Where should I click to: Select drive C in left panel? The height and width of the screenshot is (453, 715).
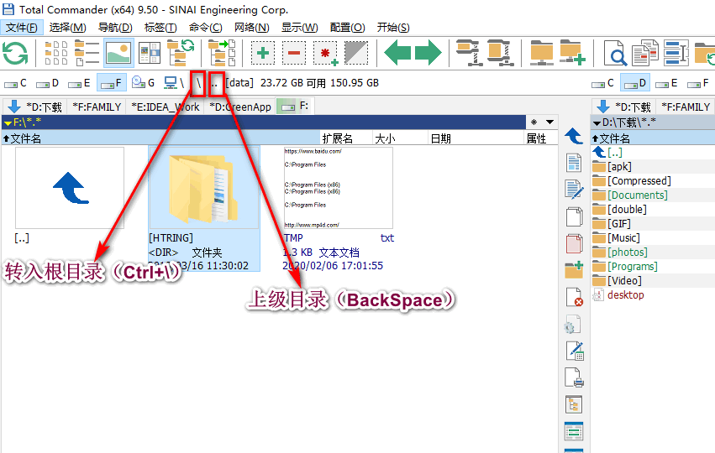tap(16, 83)
